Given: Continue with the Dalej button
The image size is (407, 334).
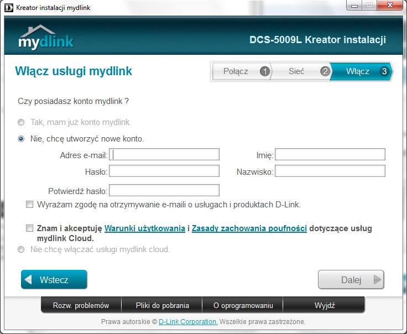Looking at the screenshot, I should click(x=351, y=279).
